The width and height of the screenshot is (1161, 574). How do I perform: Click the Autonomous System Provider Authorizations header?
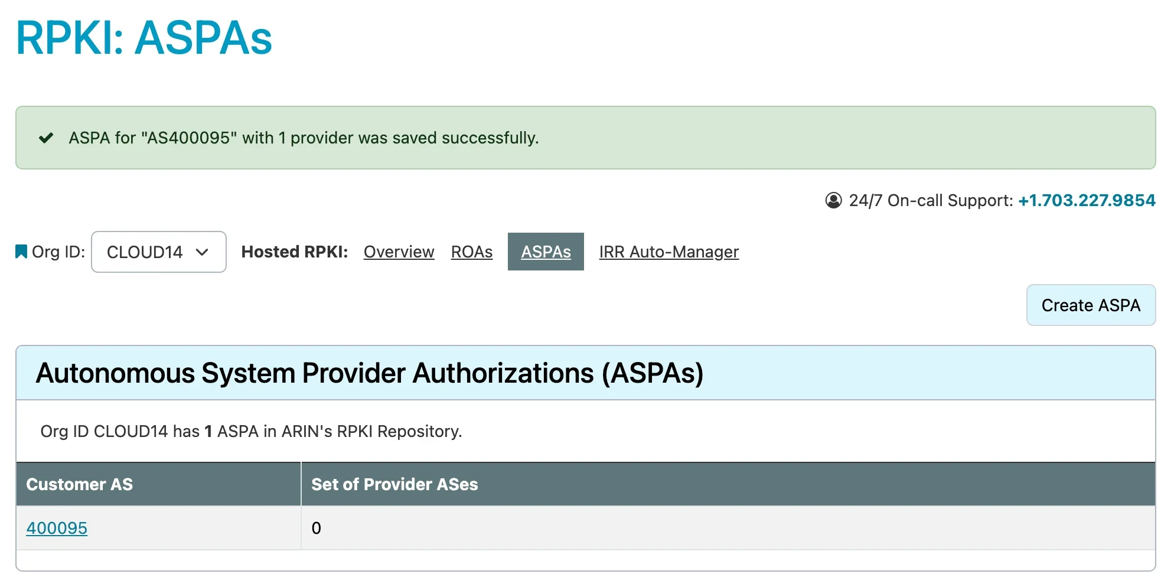tap(370, 373)
